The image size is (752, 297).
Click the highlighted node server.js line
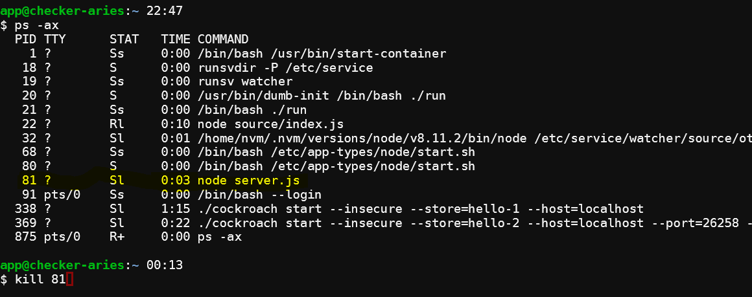click(162, 181)
